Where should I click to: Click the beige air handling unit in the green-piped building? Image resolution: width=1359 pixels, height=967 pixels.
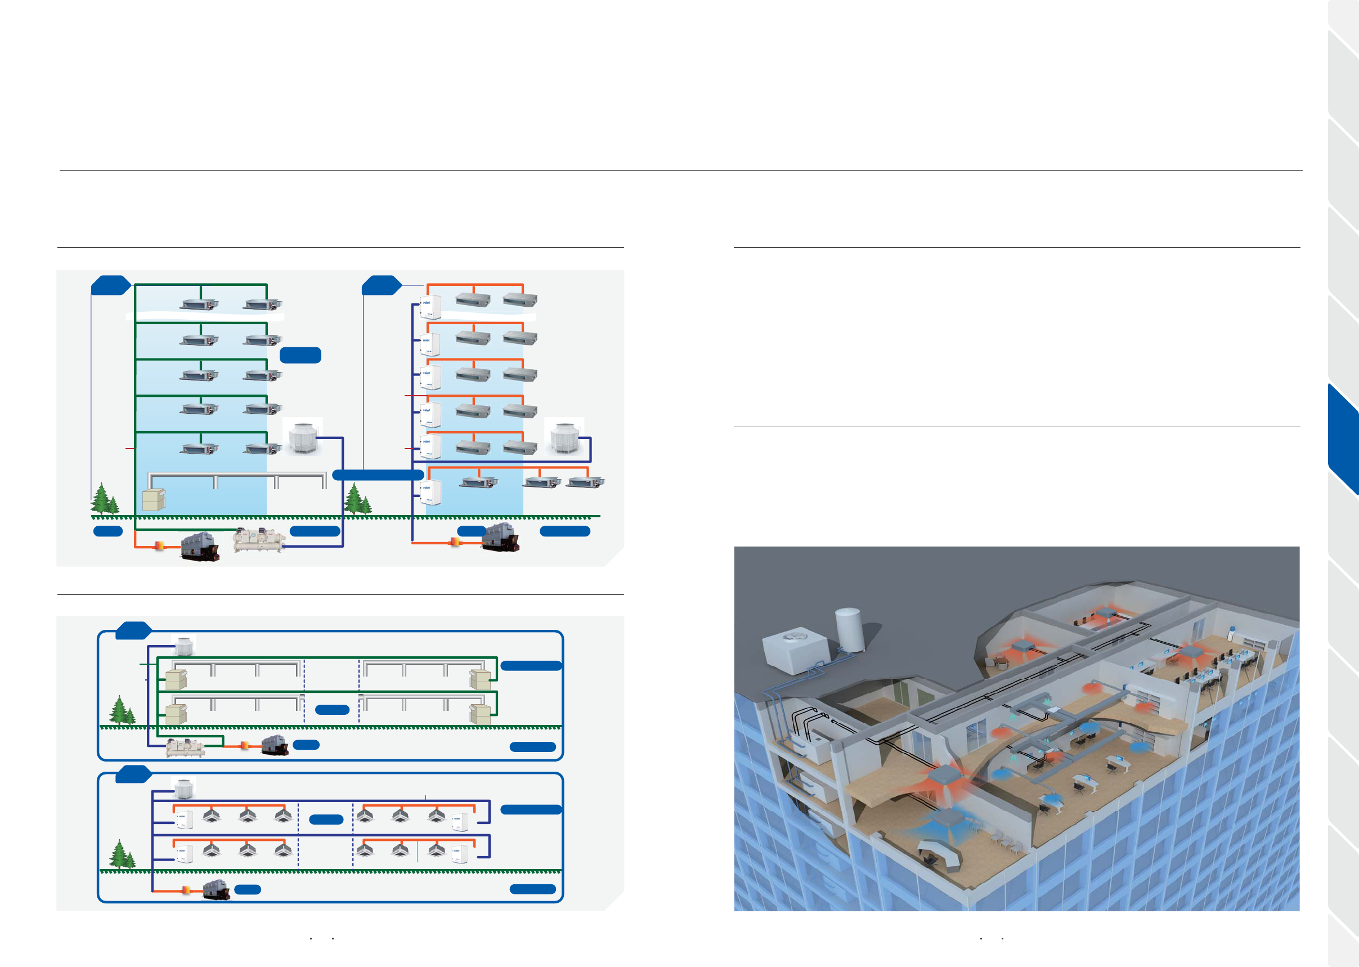(154, 500)
